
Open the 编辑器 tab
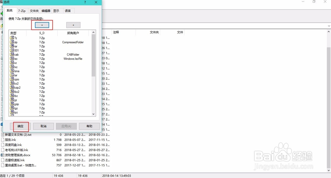[x=46, y=11]
